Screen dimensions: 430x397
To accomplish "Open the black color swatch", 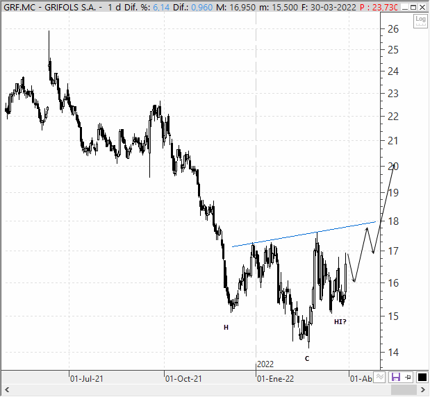I will [x=422, y=378].
